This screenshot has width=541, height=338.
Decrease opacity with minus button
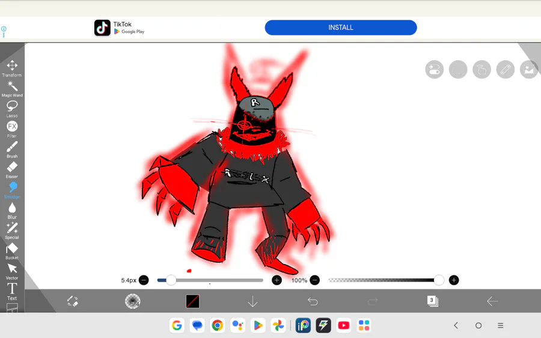pos(314,280)
